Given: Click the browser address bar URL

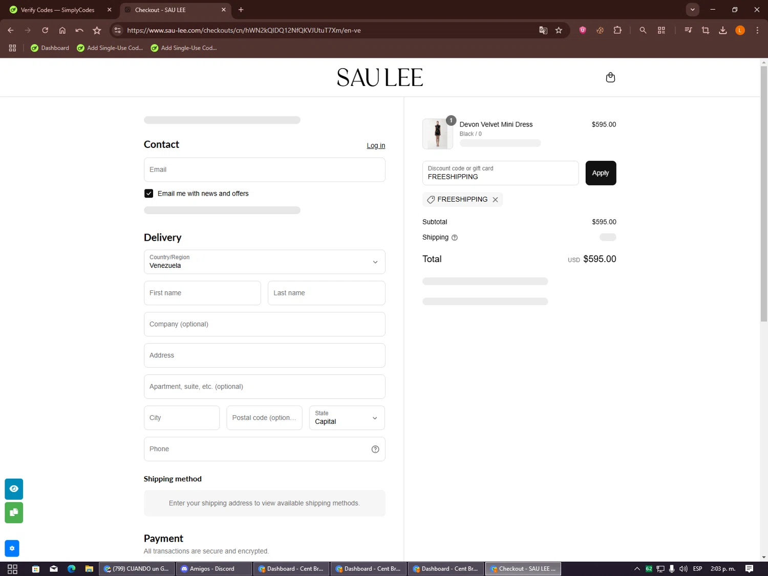Looking at the screenshot, I should [x=244, y=30].
